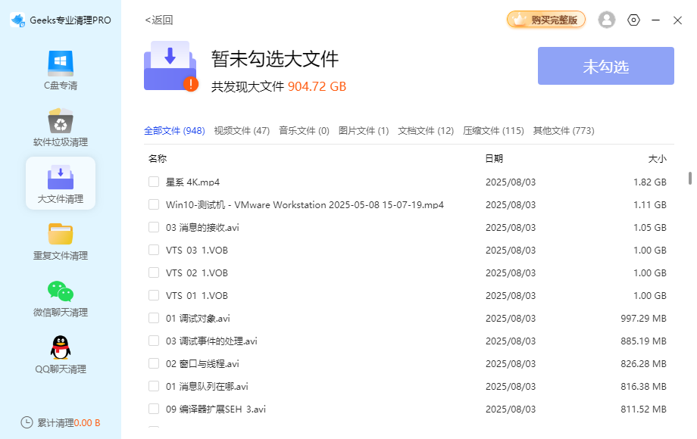Click size value 816.38 MB
The image size is (697, 439).
(644, 386)
